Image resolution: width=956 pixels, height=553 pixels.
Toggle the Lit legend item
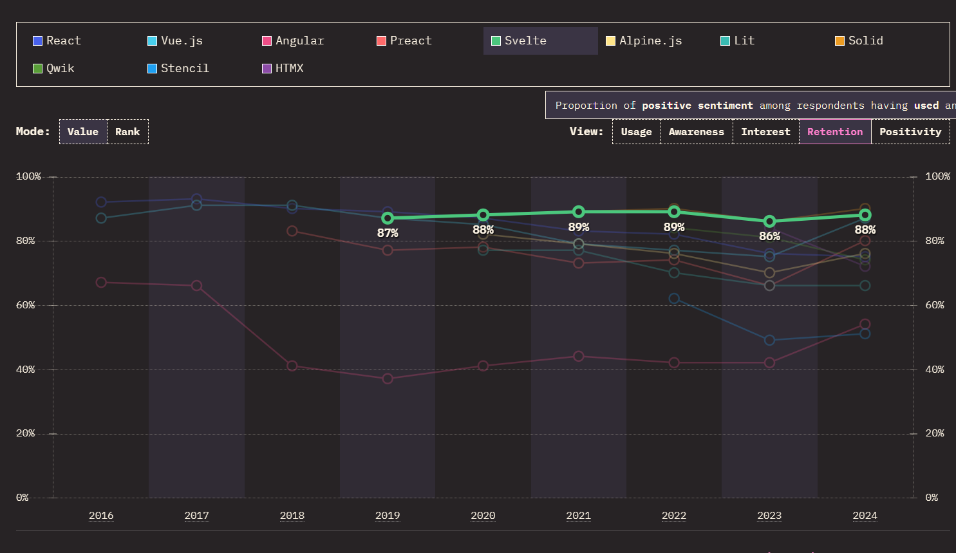point(769,41)
